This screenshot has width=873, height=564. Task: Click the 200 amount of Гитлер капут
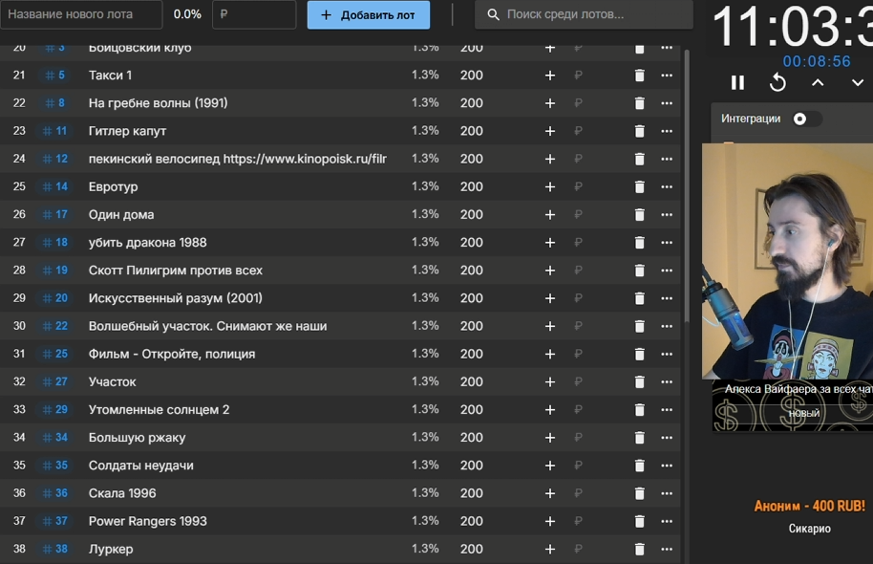tap(472, 131)
